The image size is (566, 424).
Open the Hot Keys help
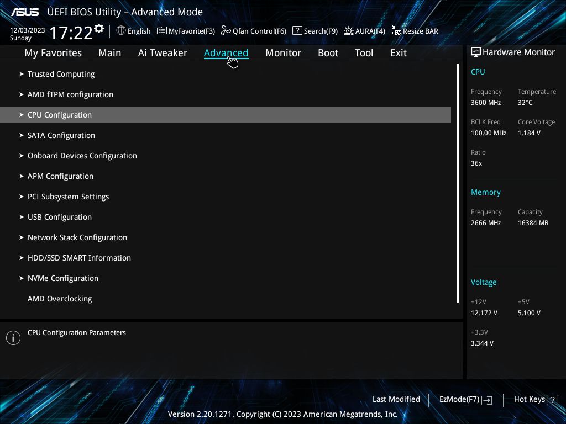(x=529, y=400)
